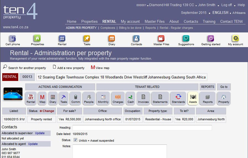
Task: Open the About menu item
Action: click(x=174, y=21)
